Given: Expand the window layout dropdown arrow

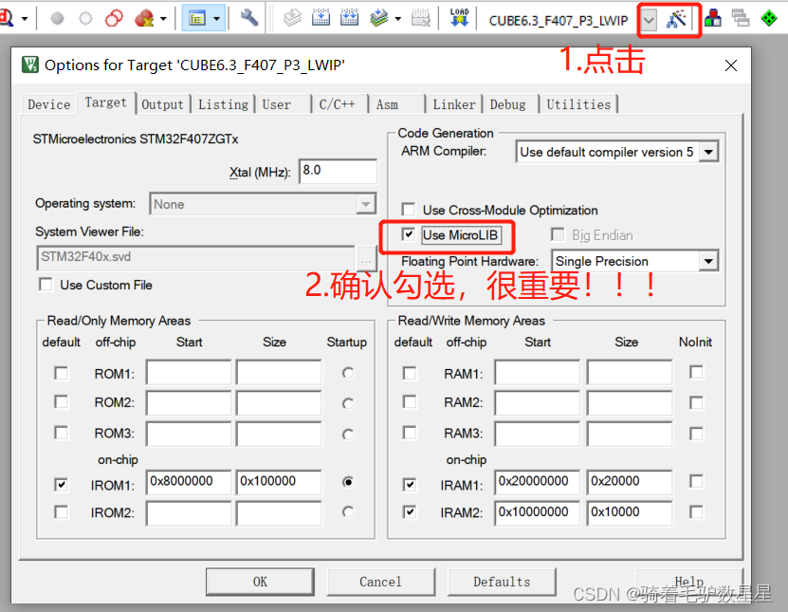Looking at the screenshot, I should coord(216,19).
